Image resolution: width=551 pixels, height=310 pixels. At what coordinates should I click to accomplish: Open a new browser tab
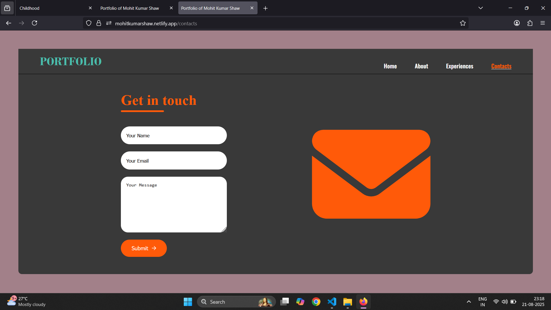coord(265,8)
